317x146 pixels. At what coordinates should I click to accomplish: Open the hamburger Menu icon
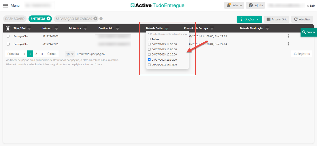coord(5,5)
